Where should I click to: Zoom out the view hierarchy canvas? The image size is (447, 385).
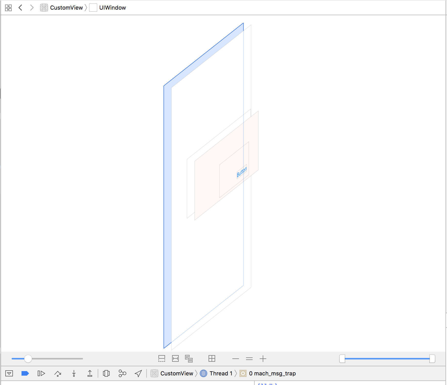click(235, 359)
